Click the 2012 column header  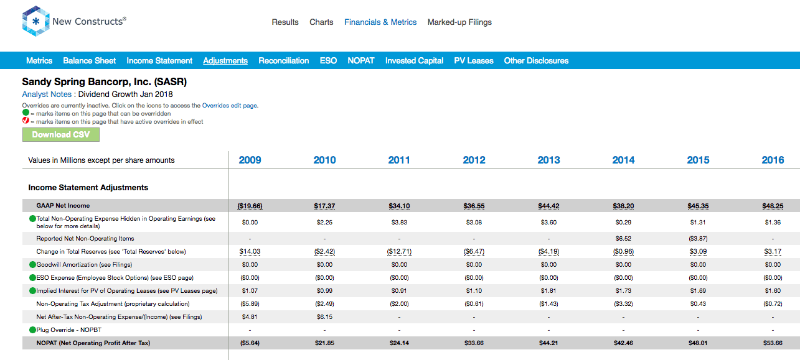474,160
